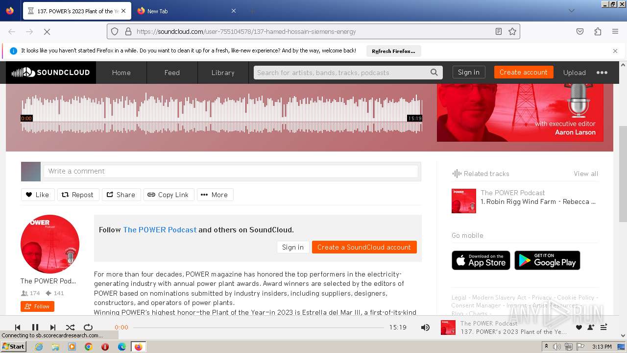The width and height of the screenshot is (627, 353).
Task: Like the current track in player bar
Action: 579,328
